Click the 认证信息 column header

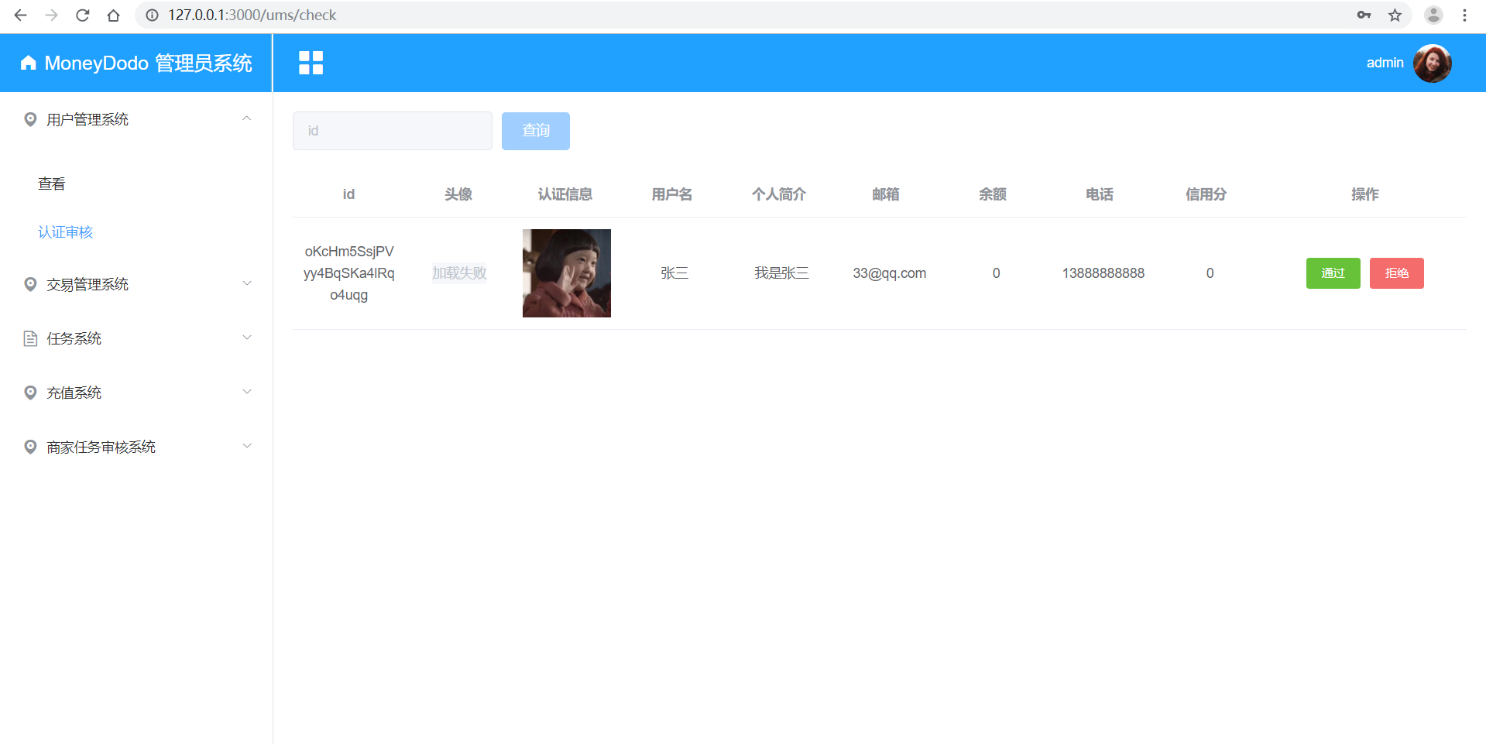pos(565,194)
